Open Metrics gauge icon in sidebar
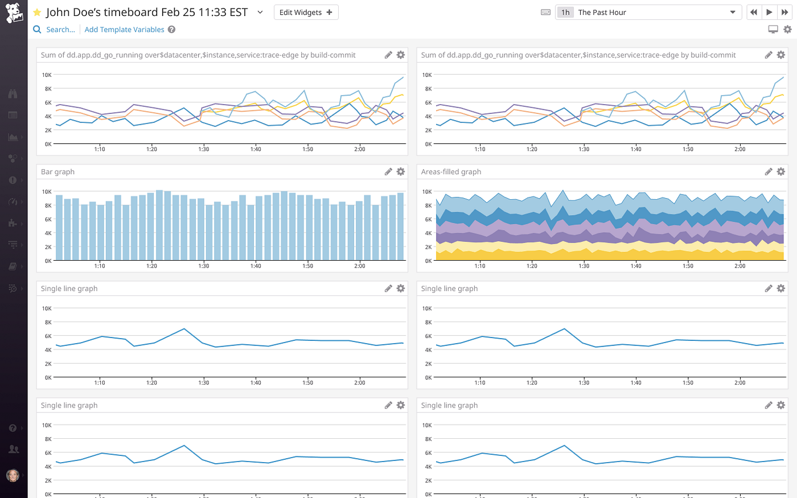 point(13,201)
